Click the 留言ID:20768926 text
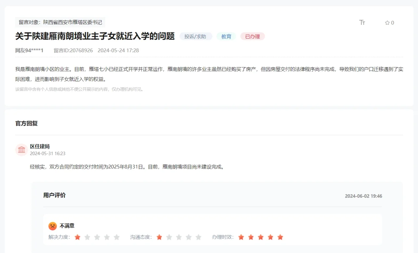Viewport: 418px width, 253px height. point(73,50)
